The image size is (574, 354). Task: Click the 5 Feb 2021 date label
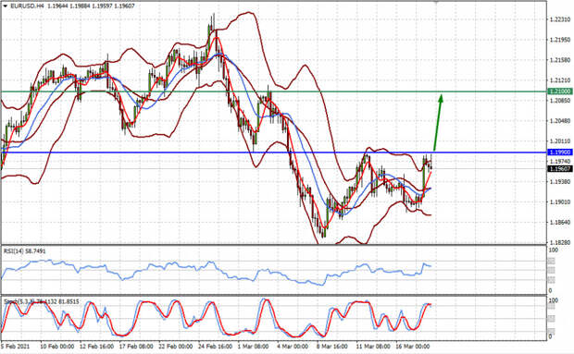coord(16,346)
